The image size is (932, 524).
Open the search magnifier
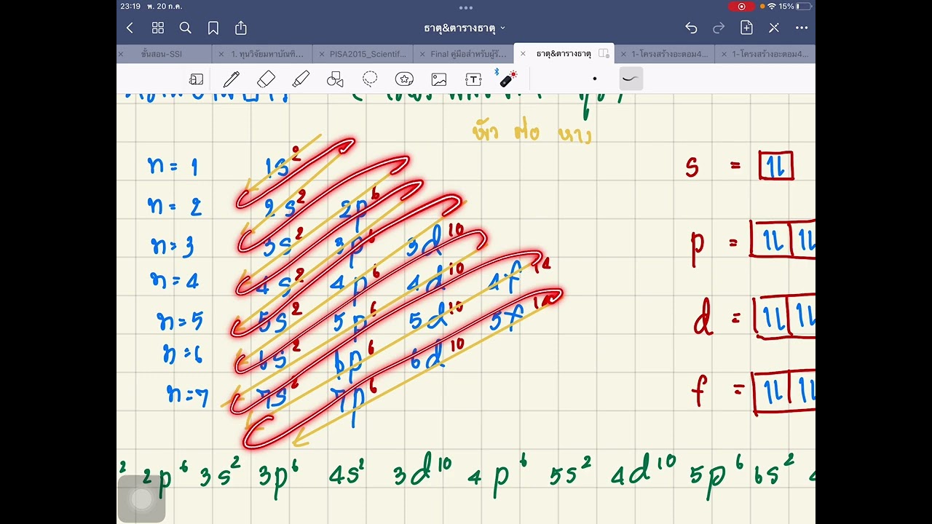pyautogui.click(x=186, y=28)
